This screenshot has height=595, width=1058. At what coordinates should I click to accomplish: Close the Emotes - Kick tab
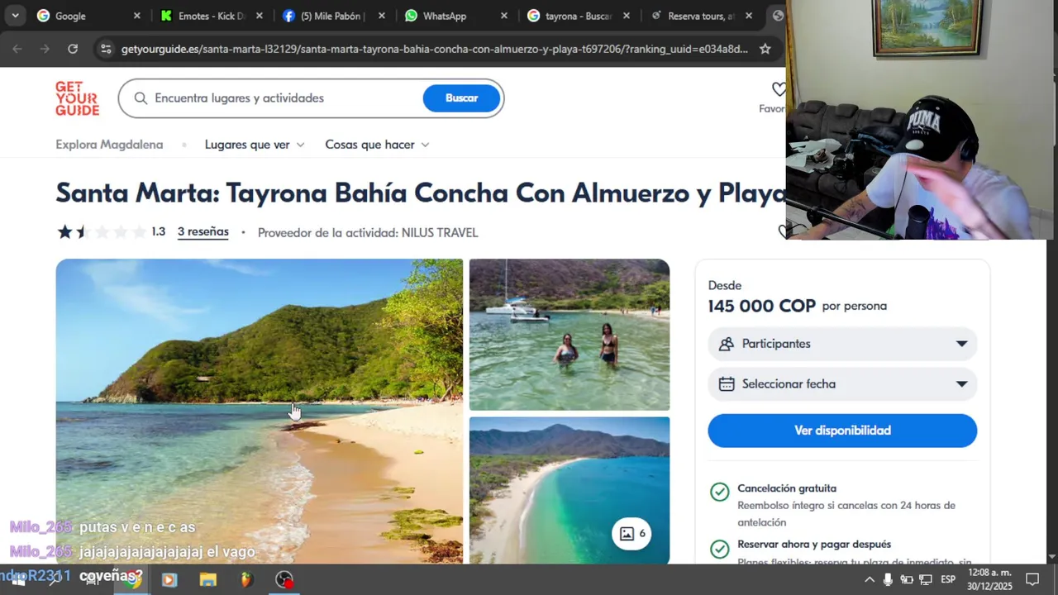[x=260, y=16]
